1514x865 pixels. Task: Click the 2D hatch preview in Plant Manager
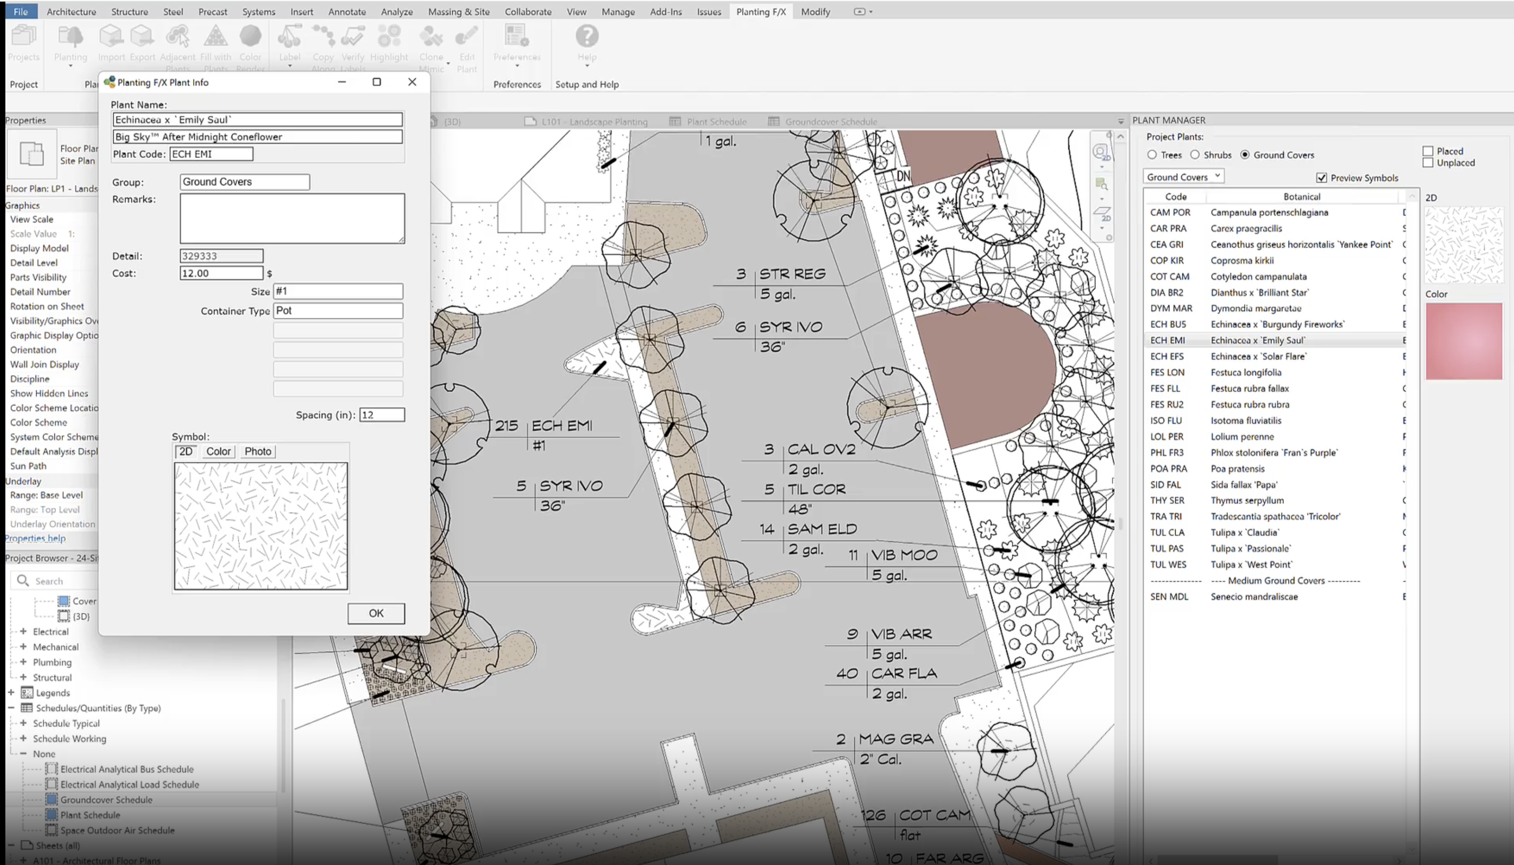pyautogui.click(x=1463, y=244)
